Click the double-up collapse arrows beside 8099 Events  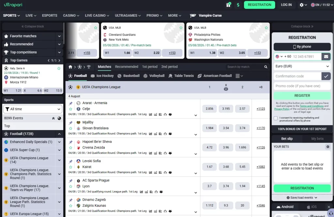(53, 118)
